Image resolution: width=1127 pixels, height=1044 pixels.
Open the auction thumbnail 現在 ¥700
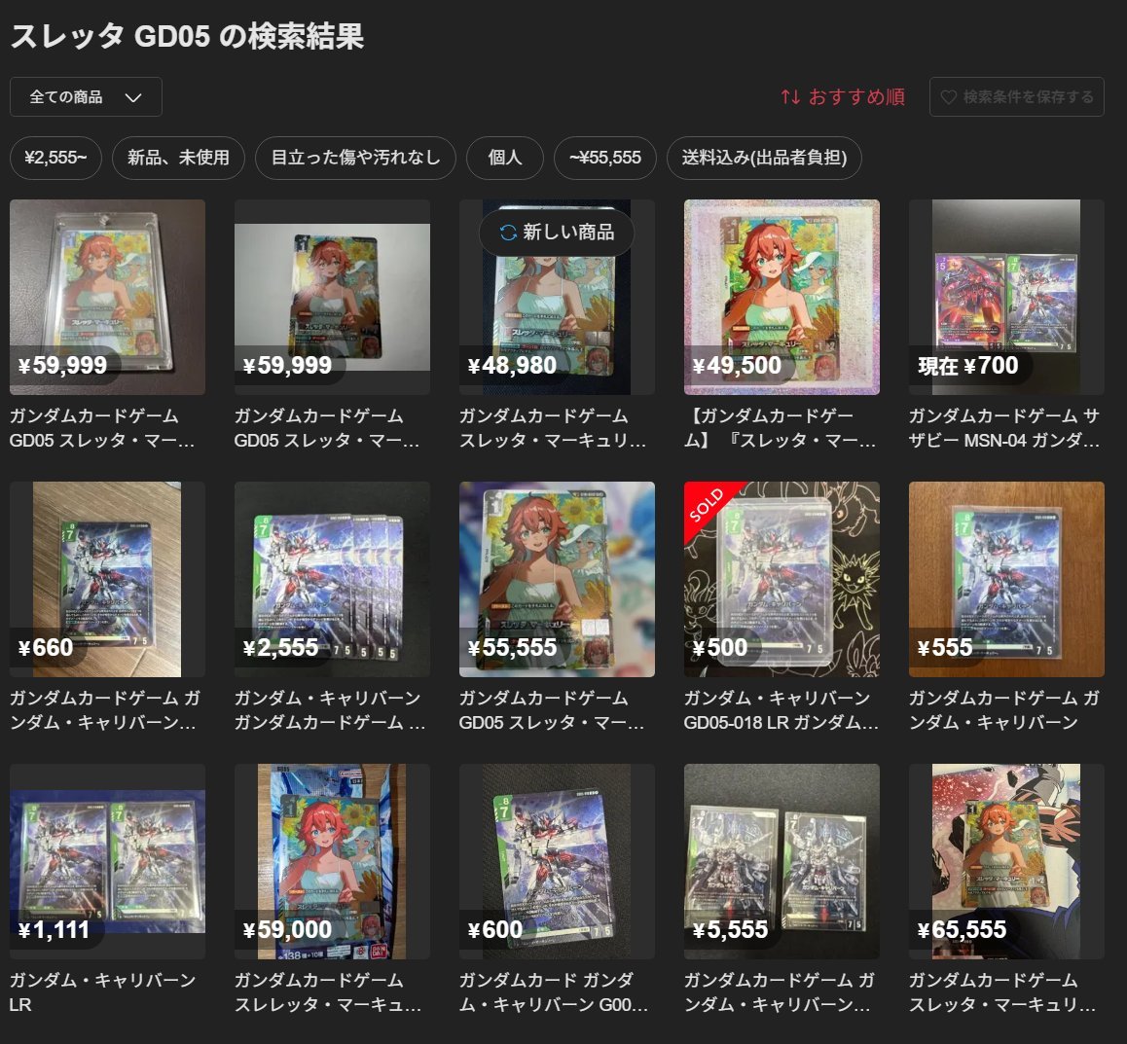point(1006,297)
